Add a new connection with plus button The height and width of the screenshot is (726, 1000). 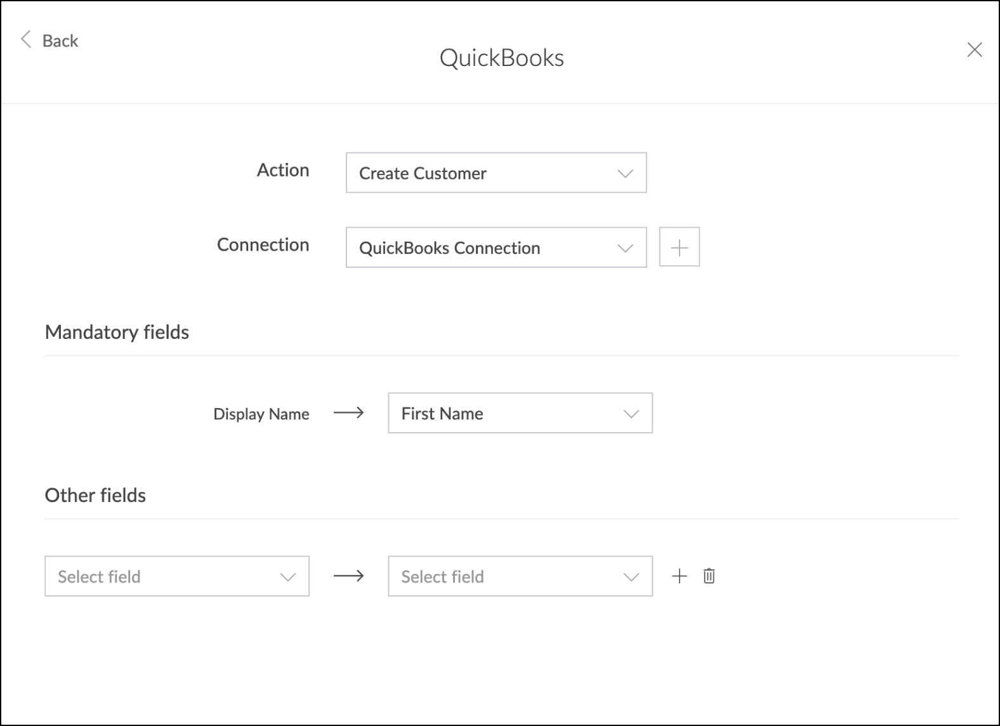click(x=680, y=247)
